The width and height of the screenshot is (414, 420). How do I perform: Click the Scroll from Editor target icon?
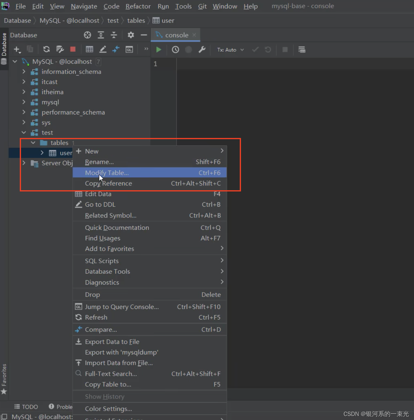(87, 35)
